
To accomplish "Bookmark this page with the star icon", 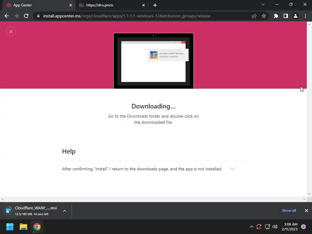I will (x=264, y=16).
